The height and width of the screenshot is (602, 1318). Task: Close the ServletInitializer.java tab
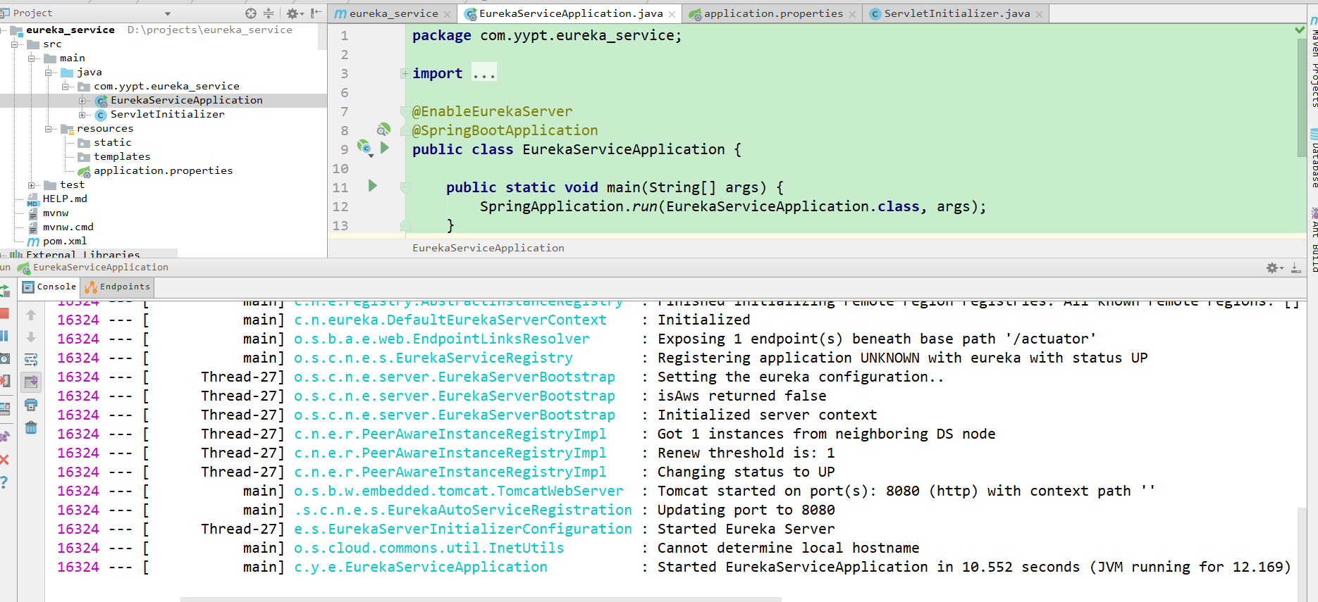[1039, 14]
